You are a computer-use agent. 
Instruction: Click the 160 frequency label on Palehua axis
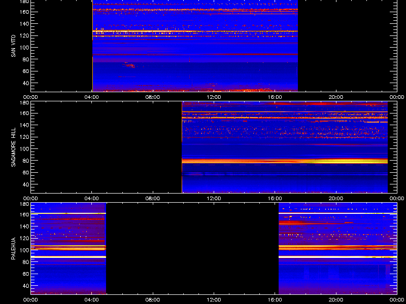click(x=25, y=214)
